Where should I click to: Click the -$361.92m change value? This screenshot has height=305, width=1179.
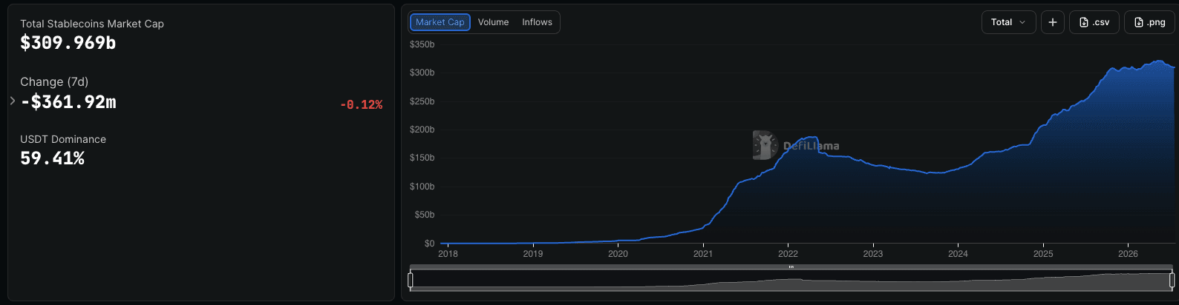(68, 102)
